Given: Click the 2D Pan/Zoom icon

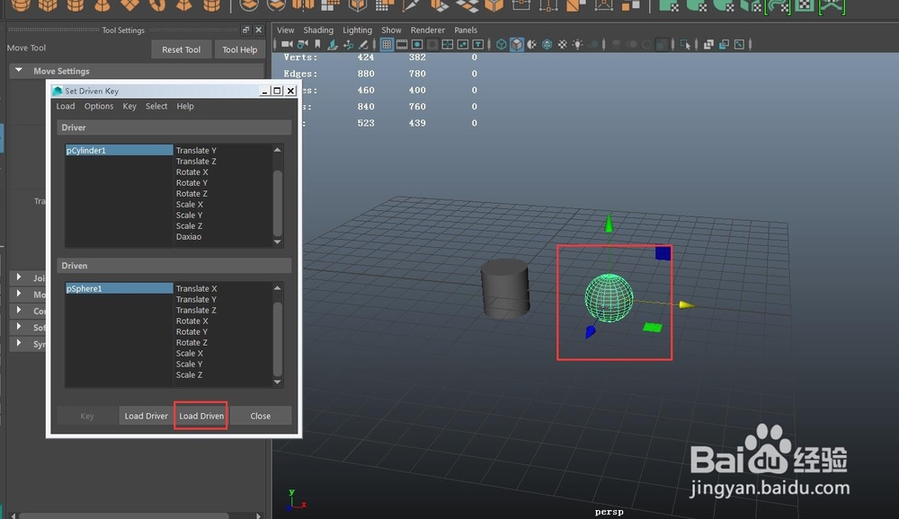Looking at the screenshot, I should pos(348,44).
